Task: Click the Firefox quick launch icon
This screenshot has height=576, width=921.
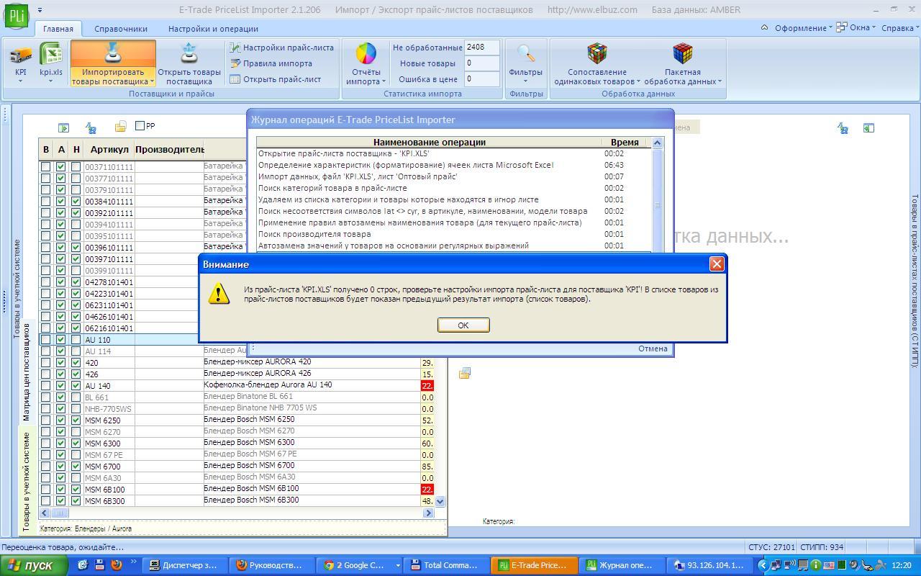Action: (117, 565)
